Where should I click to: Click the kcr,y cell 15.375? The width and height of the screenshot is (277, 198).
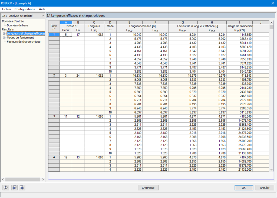point(183,76)
